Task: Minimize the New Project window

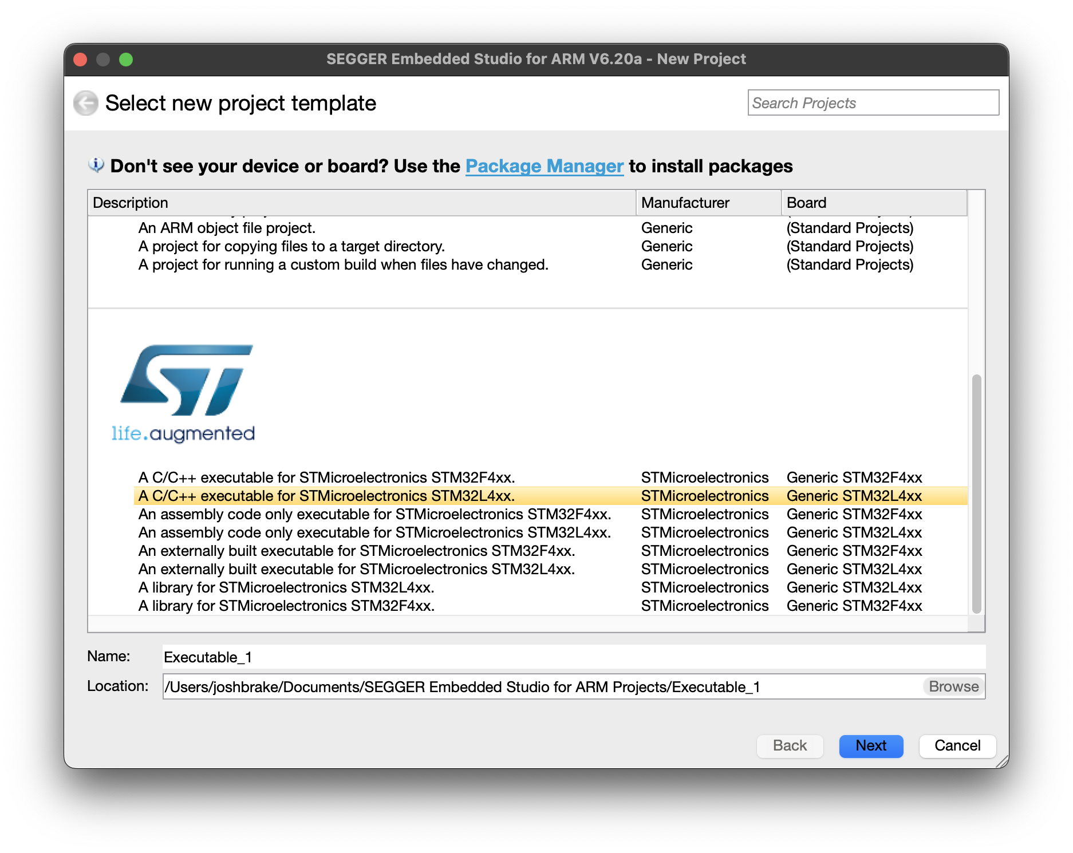Action: 103,60
